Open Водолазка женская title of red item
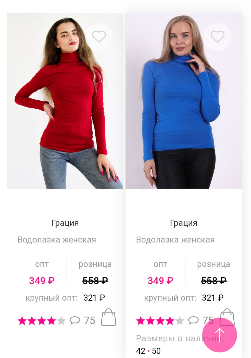 [x=57, y=240]
